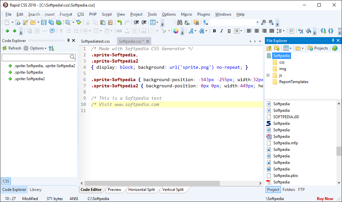Click the Indent lines icon

136,22
